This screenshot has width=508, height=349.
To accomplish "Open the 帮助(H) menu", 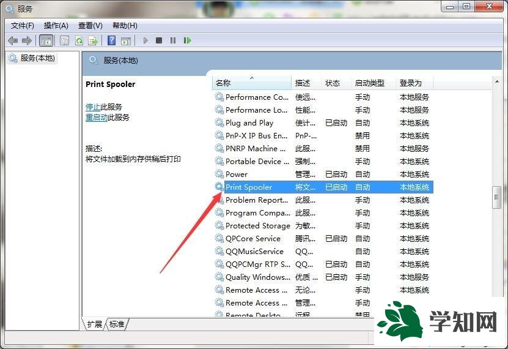I will pos(125,26).
